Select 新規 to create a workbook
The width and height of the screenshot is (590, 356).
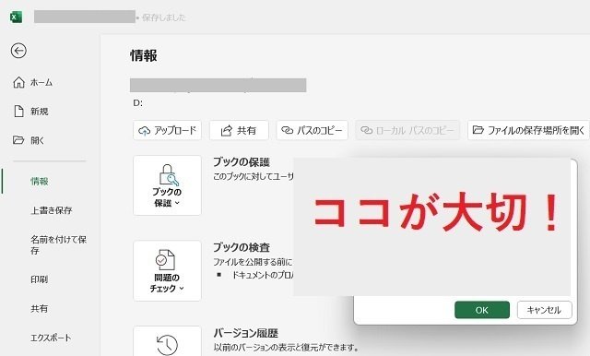coord(30,111)
